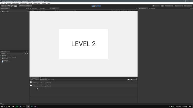Click the Project panel search field
This screenshot has height=108, width=193.
tap(15, 53)
